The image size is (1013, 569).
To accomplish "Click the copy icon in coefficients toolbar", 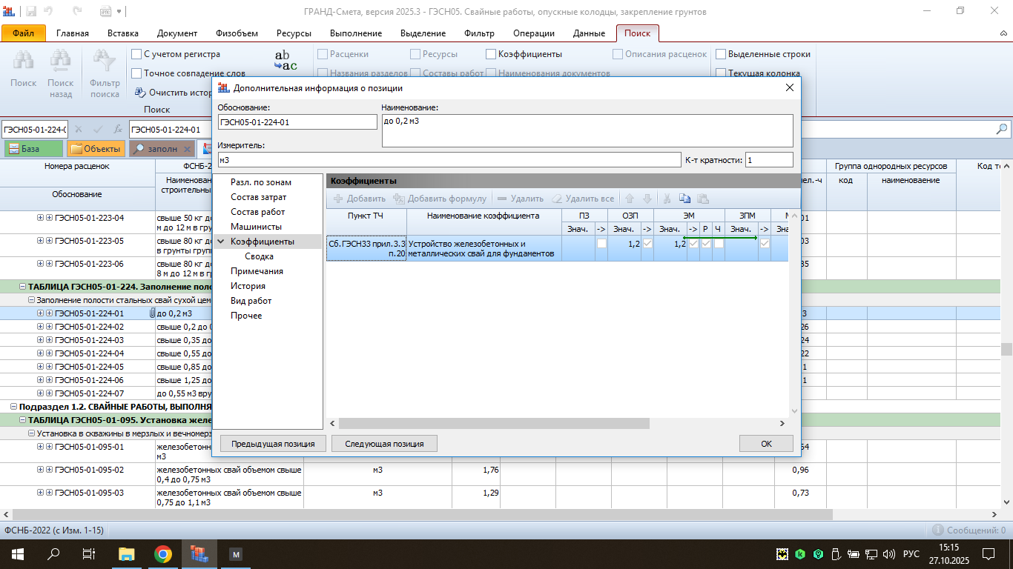I will [x=684, y=199].
